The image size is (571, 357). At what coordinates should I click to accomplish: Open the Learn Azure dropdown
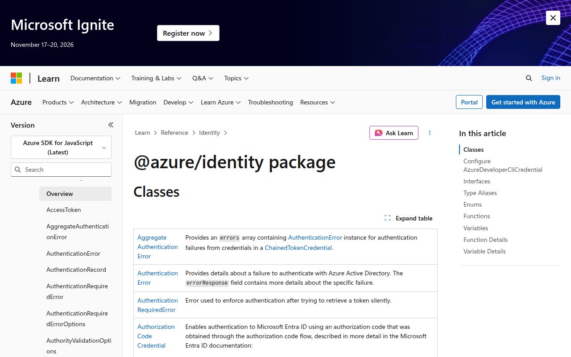point(221,102)
